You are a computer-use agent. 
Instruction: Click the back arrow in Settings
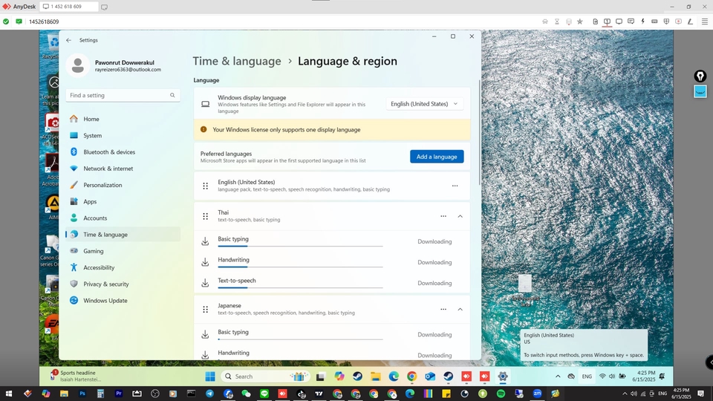pyautogui.click(x=69, y=40)
